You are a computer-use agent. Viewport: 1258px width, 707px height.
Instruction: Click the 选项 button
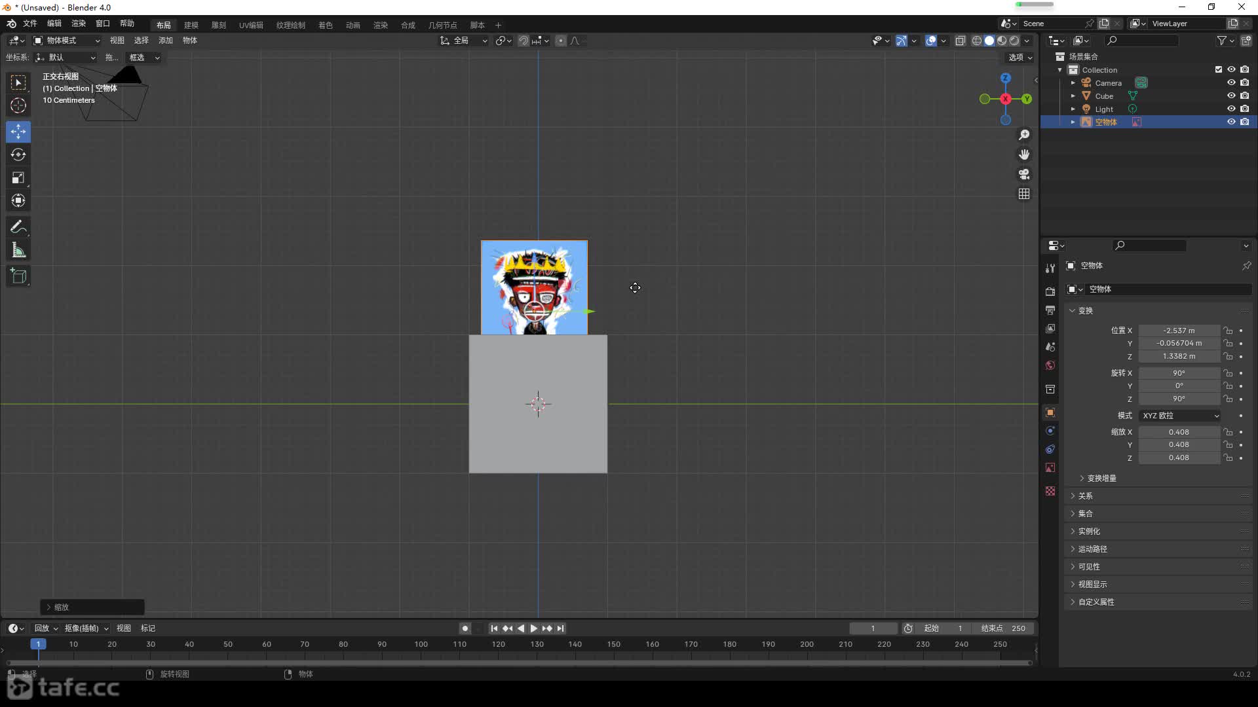pos(1020,58)
